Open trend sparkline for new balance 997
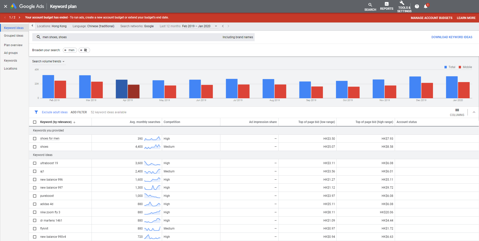 click(152, 188)
